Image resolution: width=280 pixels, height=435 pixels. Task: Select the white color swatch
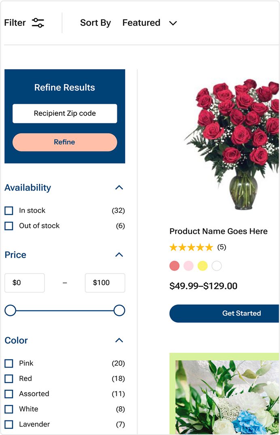217,266
